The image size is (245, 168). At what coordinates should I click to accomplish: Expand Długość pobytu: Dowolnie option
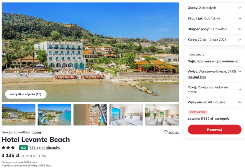[214, 29]
